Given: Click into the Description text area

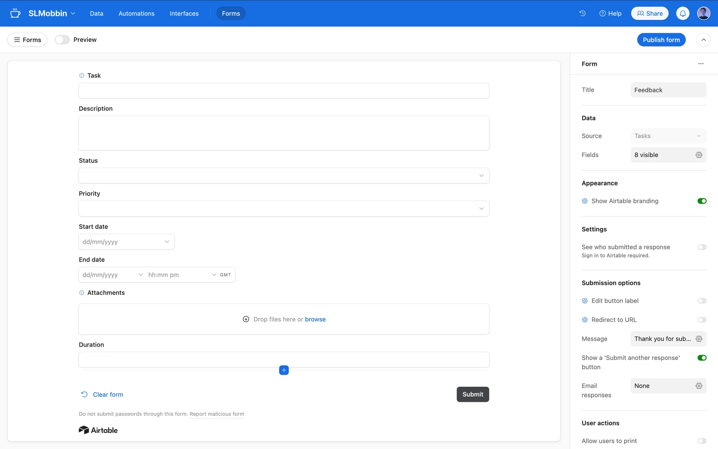Looking at the screenshot, I should pos(283,133).
